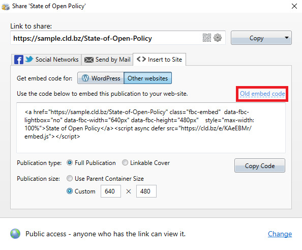Expand the Copy button dropdown arrow
This screenshot has height=250, width=302.
point(287,38)
